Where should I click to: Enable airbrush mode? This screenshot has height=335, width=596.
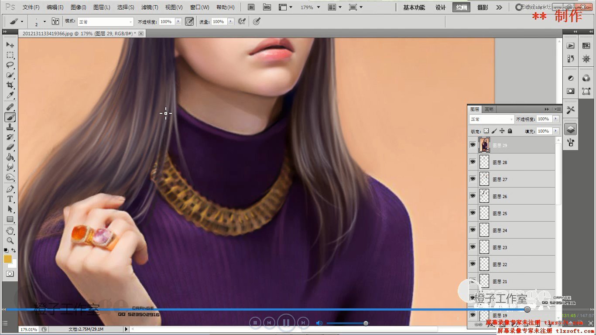pos(242,21)
